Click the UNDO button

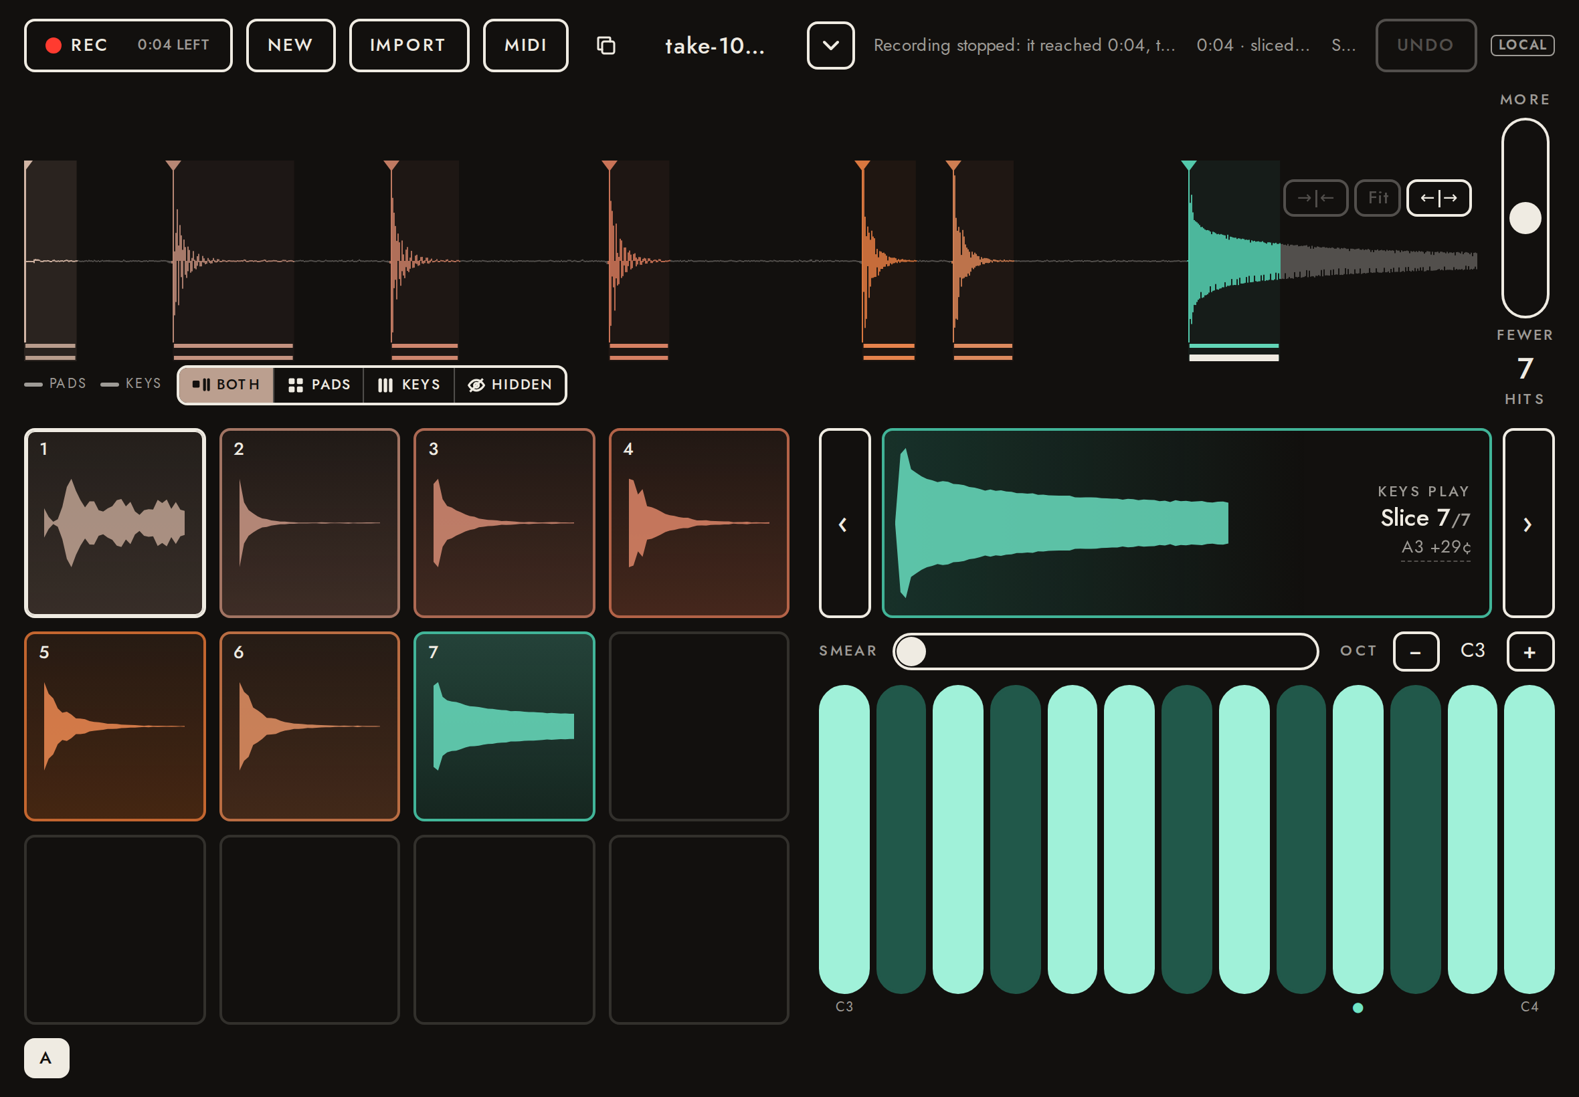(x=1425, y=45)
